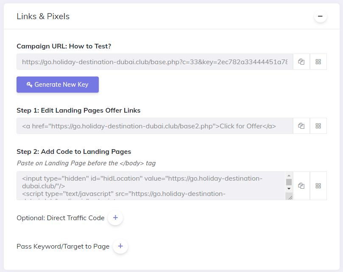
Task: Click the 'Step 1: Edit Landing Pages Offer Links' heading
Action: point(78,110)
